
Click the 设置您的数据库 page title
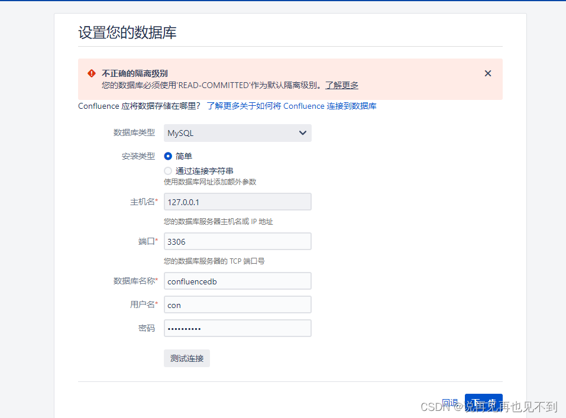(x=127, y=33)
